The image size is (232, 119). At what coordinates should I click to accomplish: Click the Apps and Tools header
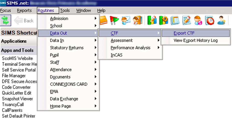point(19,50)
